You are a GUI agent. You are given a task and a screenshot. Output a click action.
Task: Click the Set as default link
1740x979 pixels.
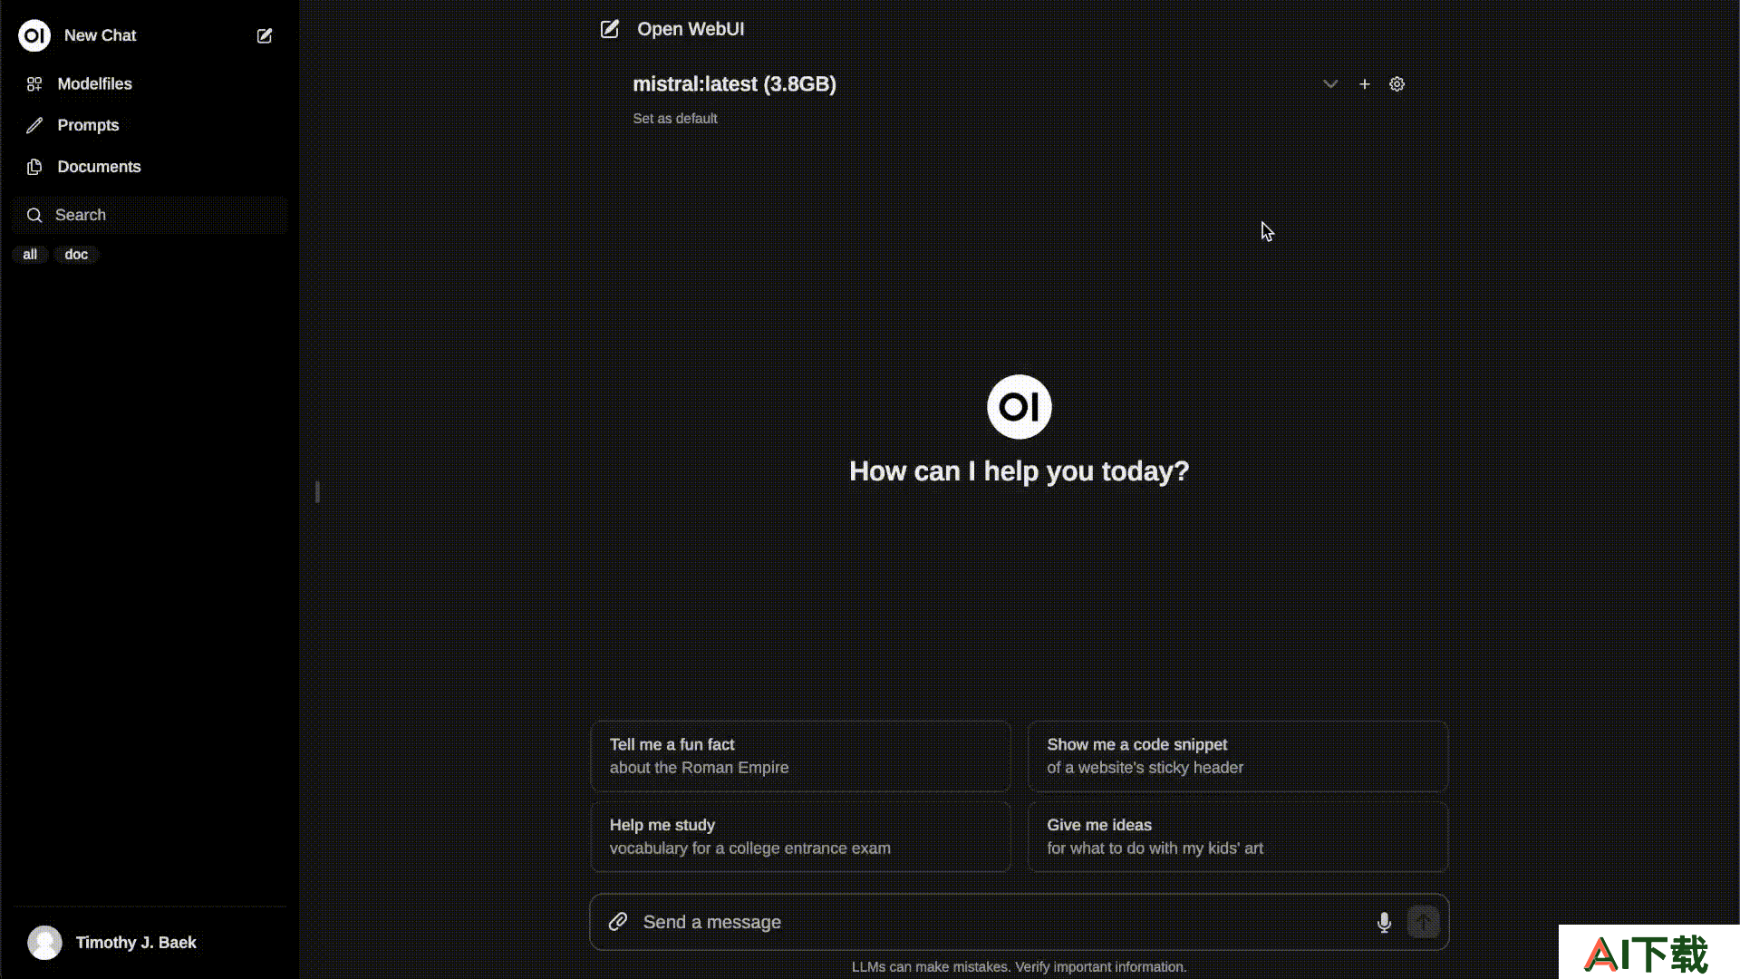tap(675, 119)
